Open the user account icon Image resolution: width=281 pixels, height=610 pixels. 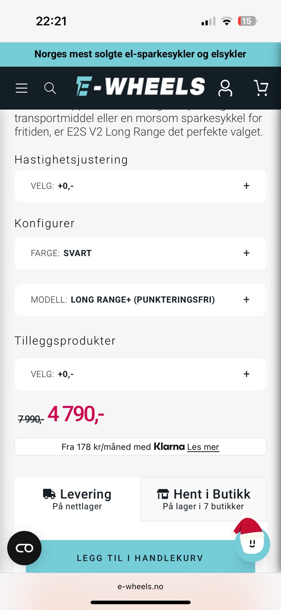(225, 88)
